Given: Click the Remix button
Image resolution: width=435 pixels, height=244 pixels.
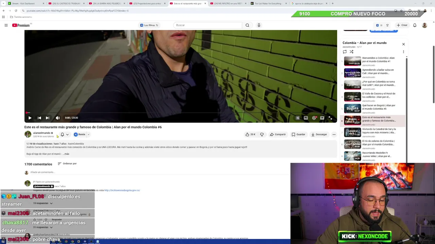Looking at the screenshot, I should click(80, 135).
